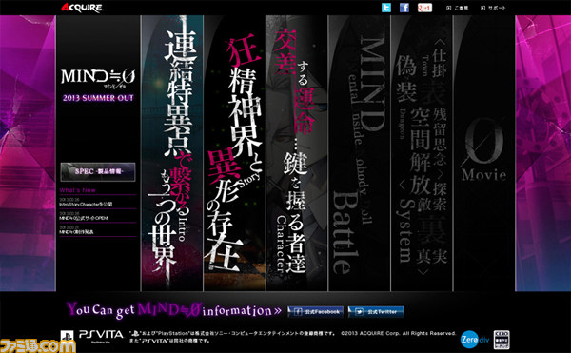Open the Twitter icon in header
Screen dimensions: 571x353
coord(386,8)
